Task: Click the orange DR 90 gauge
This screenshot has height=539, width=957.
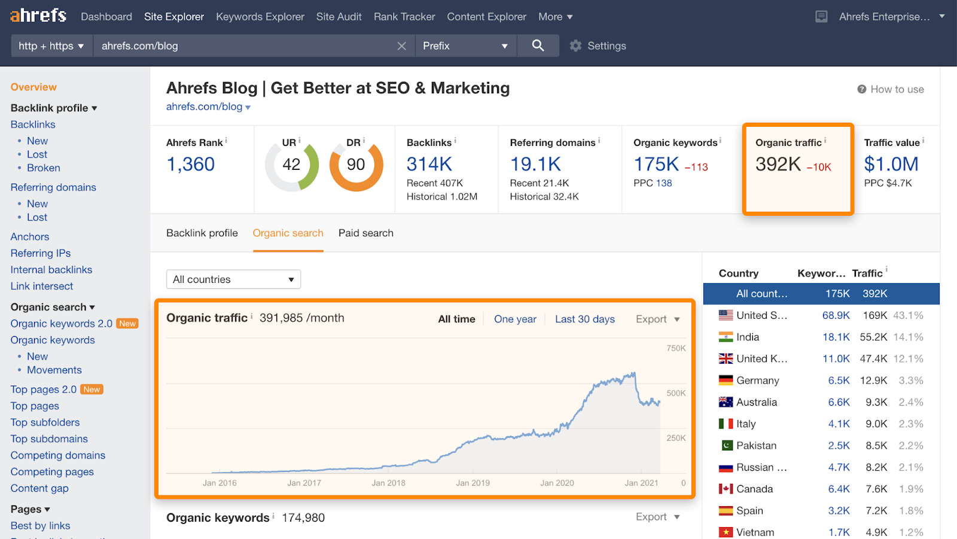Action: click(356, 165)
